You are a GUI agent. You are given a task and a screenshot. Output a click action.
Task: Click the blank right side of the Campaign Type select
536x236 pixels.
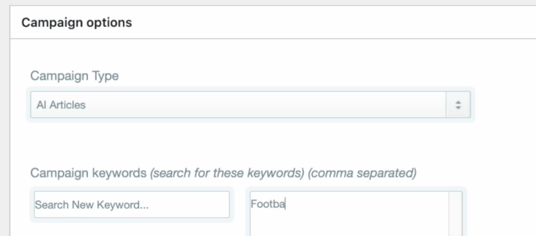coord(360,105)
